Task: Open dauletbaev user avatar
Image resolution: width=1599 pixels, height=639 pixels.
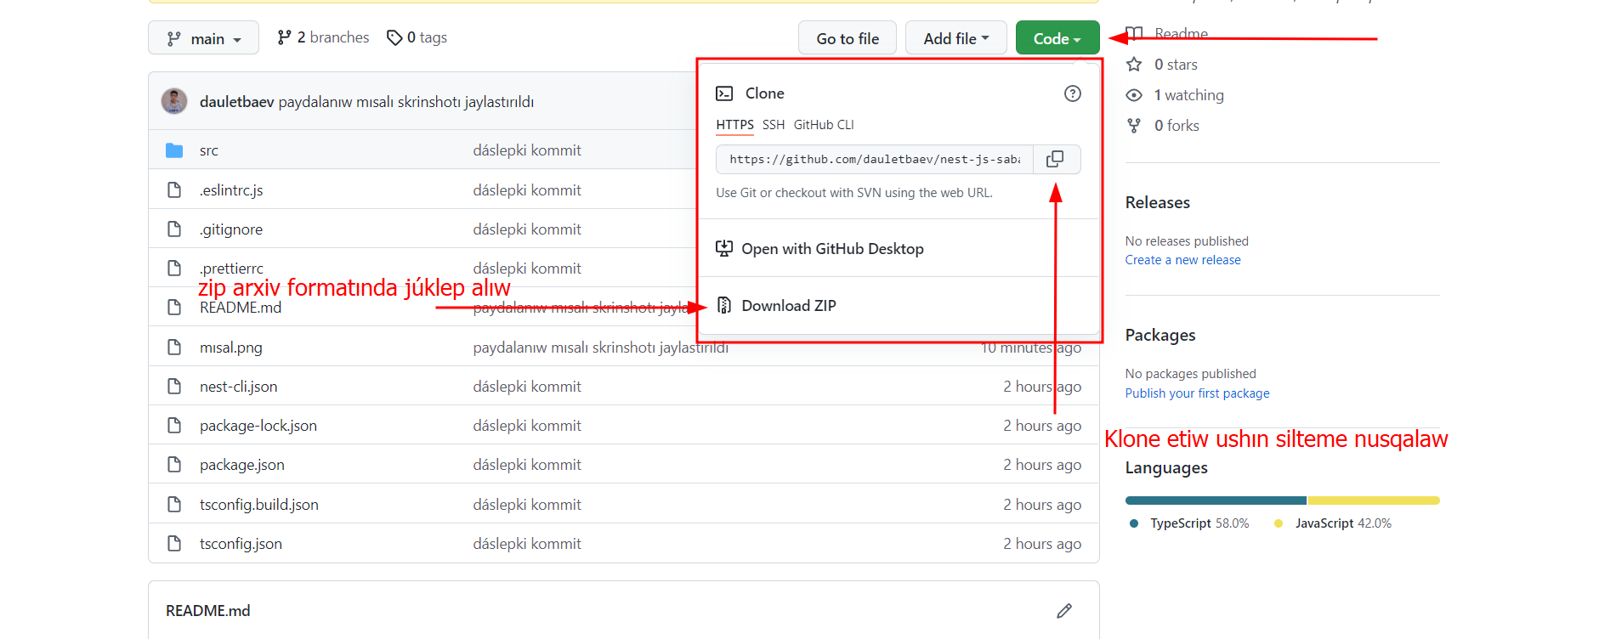Action: pyautogui.click(x=174, y=101)
